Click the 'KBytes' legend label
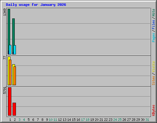The height and width of the screenshot is (123, 157). 154,110
